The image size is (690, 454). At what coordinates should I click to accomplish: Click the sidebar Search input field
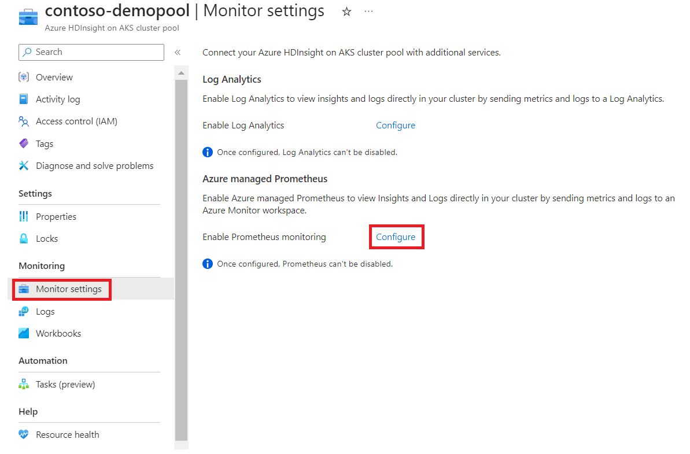click(x=91, y=52)
